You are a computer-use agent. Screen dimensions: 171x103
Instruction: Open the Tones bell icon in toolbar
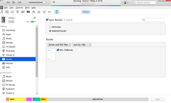(39, 12)
